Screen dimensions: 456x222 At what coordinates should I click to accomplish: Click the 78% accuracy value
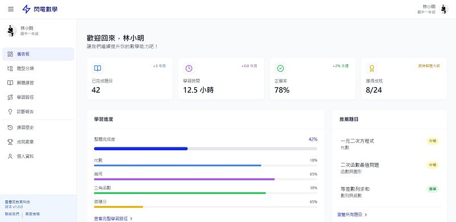(282, 90)
